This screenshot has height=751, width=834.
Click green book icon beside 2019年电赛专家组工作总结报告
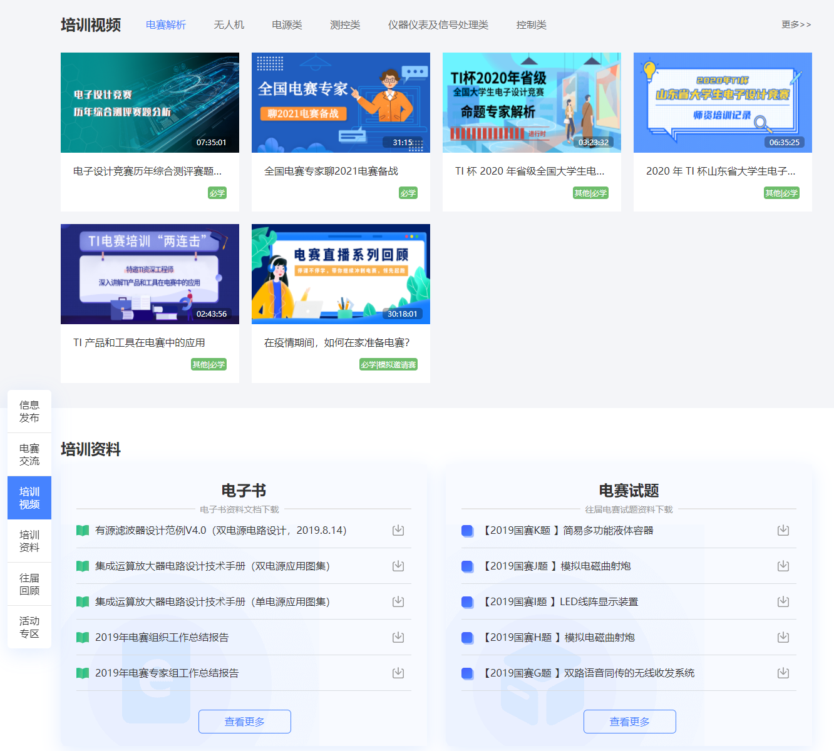click(83, 673)
